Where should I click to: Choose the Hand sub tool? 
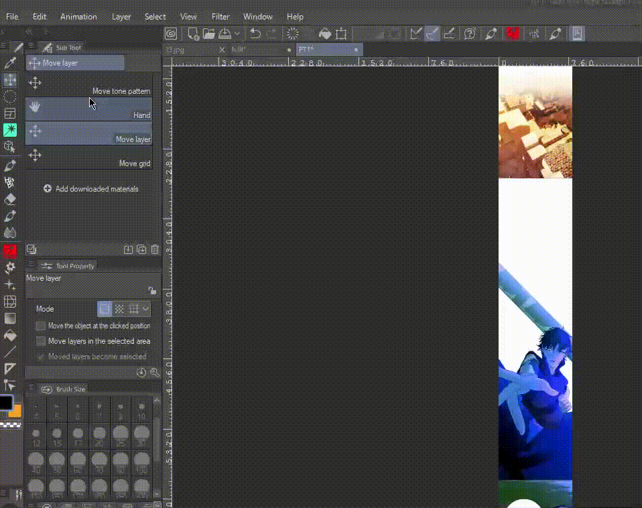(89, 109)
